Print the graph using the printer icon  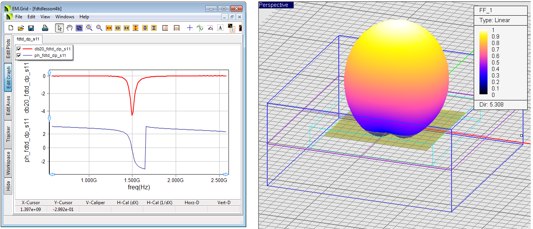(45, 28)
